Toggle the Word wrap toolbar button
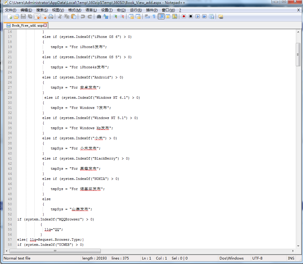 click(x=147, y=16)
